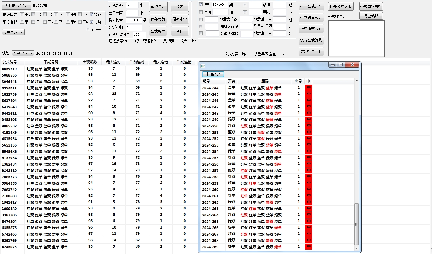Open 打开公式方案
The image size is (432, 254).
[x=311, y=6]
